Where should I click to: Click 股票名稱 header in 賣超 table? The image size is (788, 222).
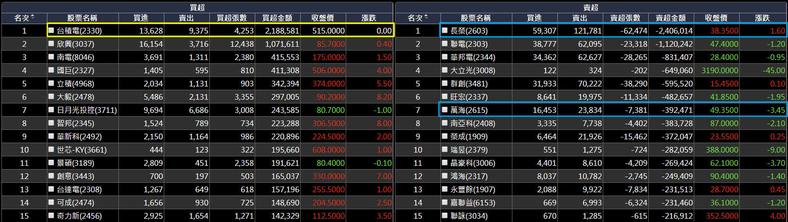point(476,18)
